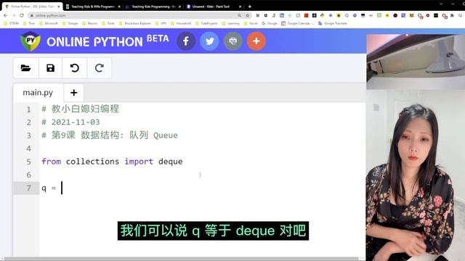
Task: Open the Google Translate bookmark
Action: [333, 23]
